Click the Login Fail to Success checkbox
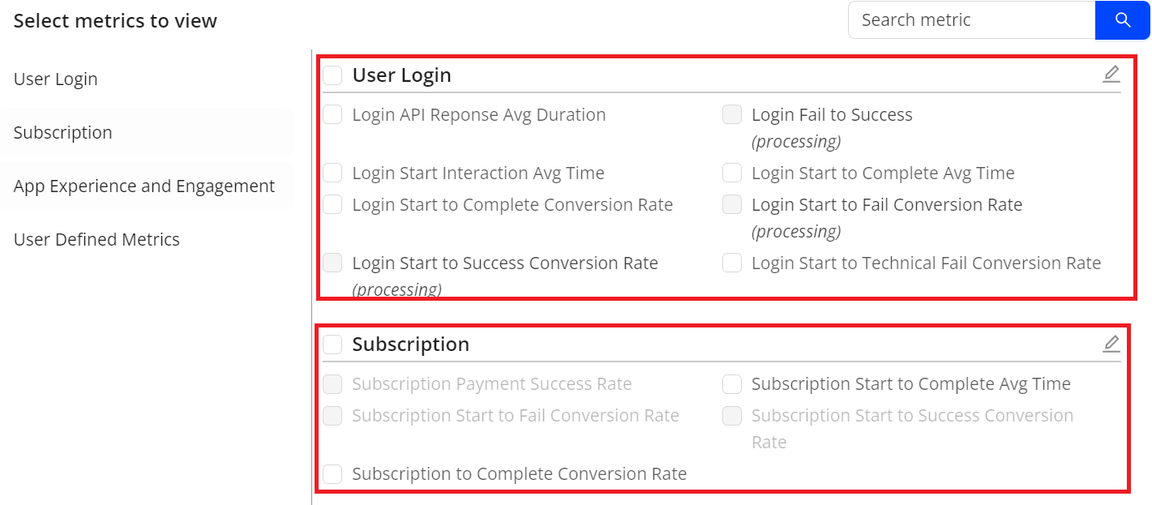Viewport: 1152px width, 505px height. tap(732, 115)
